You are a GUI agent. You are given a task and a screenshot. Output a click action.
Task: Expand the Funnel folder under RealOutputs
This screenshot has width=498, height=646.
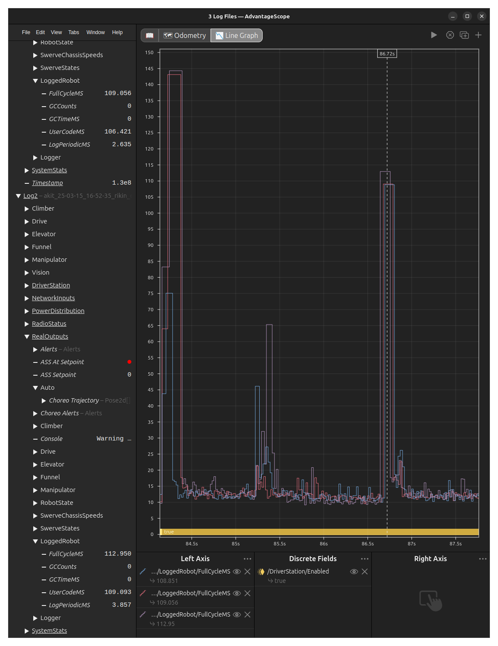pos(35,477)
